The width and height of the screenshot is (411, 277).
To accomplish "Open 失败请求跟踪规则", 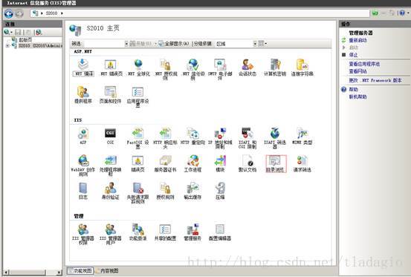I will pyautogui.click(x=138, y=192).
